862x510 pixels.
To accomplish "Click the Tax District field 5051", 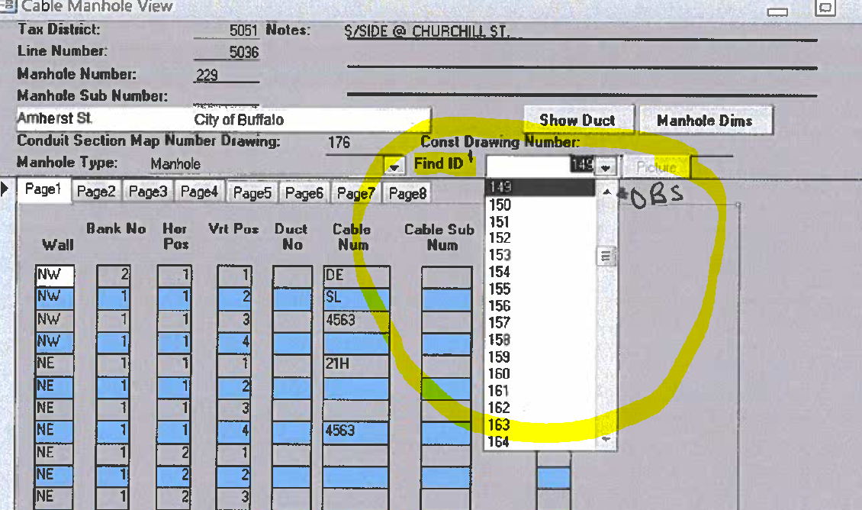I will [226, 31].
